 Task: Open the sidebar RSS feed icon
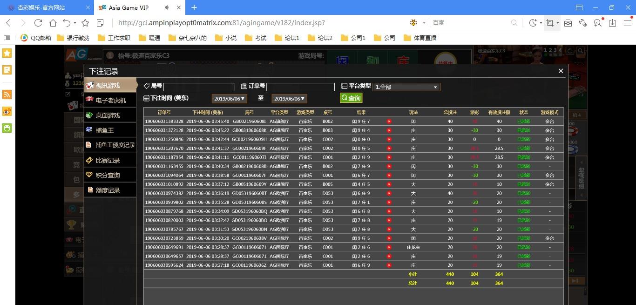pyautogui.click(x=7, y=95)
